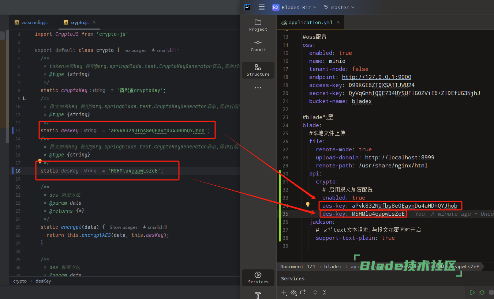Run the service with green play icon

tap(472, 292)
